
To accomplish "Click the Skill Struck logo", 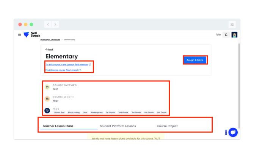I will tap(32, 35).
